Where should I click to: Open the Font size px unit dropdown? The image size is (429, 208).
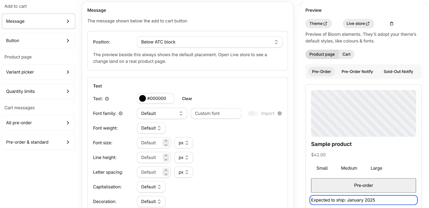[x=184, y=143]
